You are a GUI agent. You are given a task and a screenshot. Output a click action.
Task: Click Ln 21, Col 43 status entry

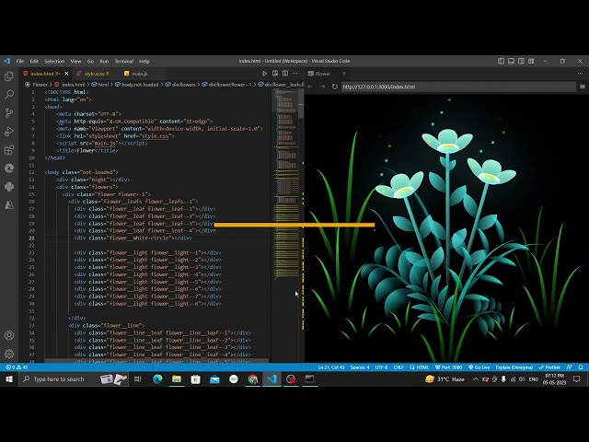(331, 367)
